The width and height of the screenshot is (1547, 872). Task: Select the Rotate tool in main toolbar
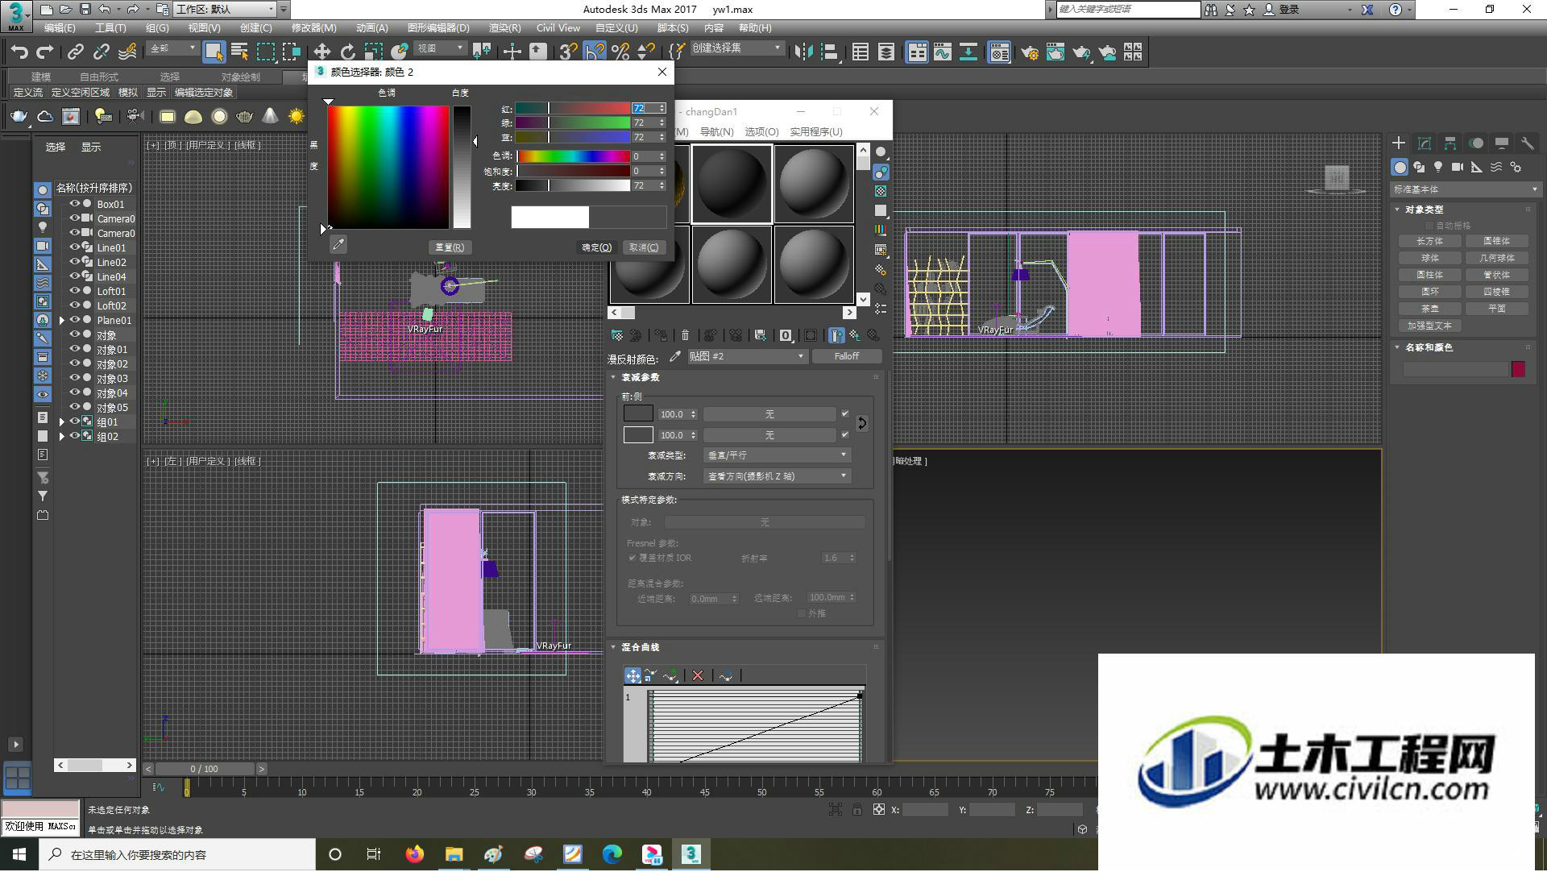click(347, 52)
